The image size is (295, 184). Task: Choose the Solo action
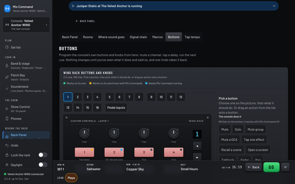click(238, 129)
